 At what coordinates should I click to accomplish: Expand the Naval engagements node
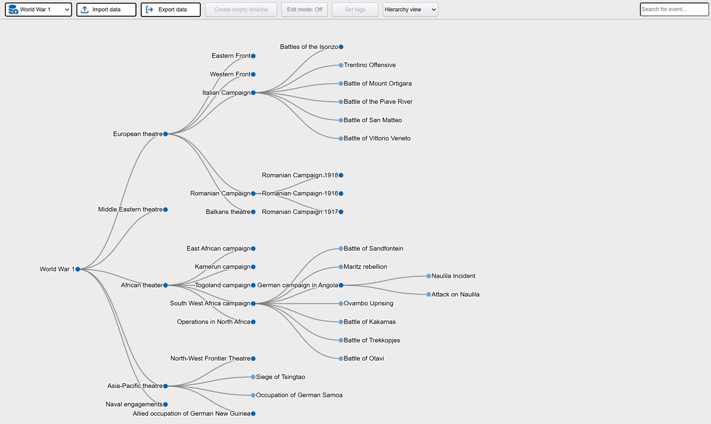[165, 404]
